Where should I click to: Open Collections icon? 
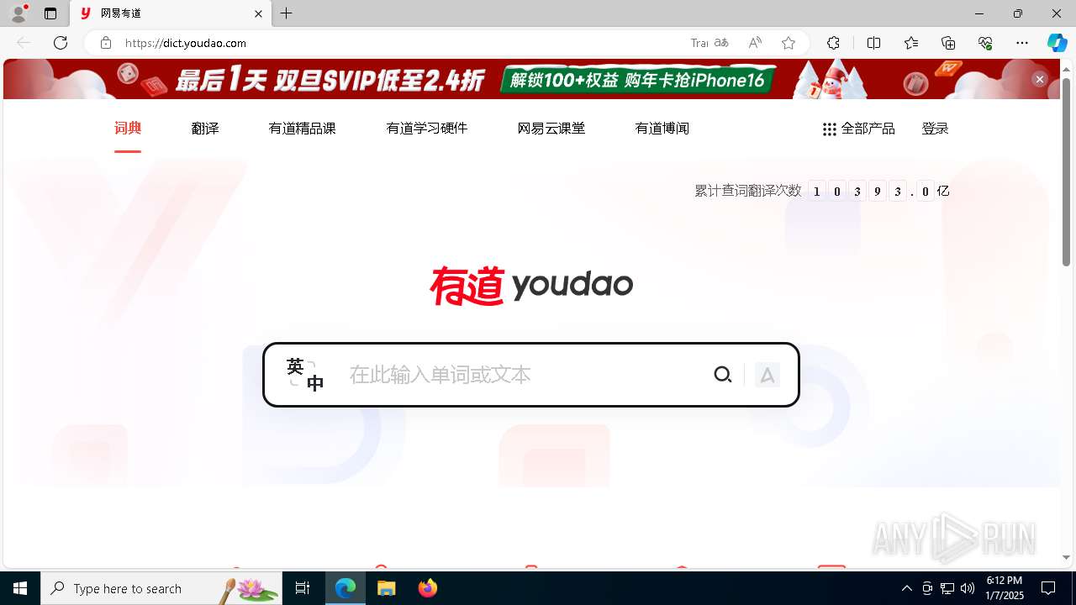948,43
